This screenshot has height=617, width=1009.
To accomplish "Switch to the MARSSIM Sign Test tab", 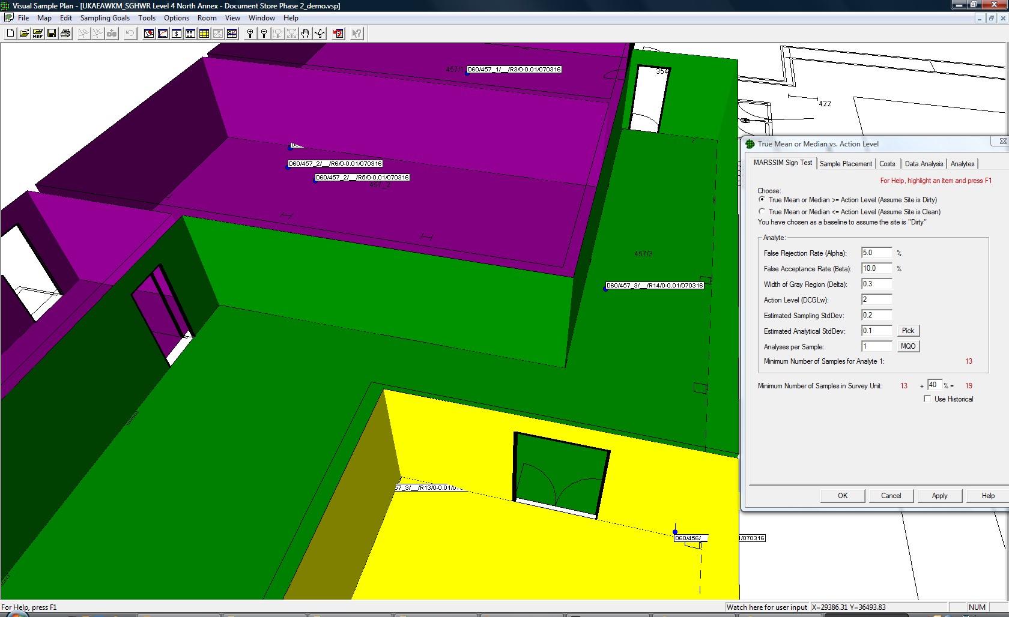I will [783, 163].
